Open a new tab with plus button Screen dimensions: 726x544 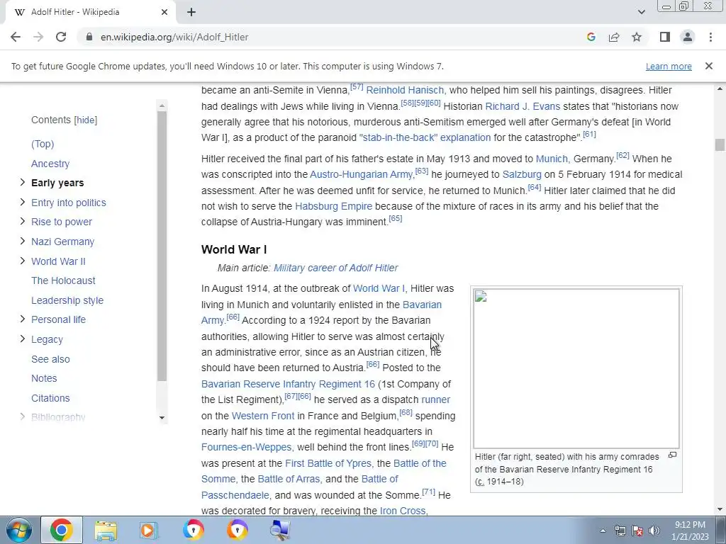(191, 12)
